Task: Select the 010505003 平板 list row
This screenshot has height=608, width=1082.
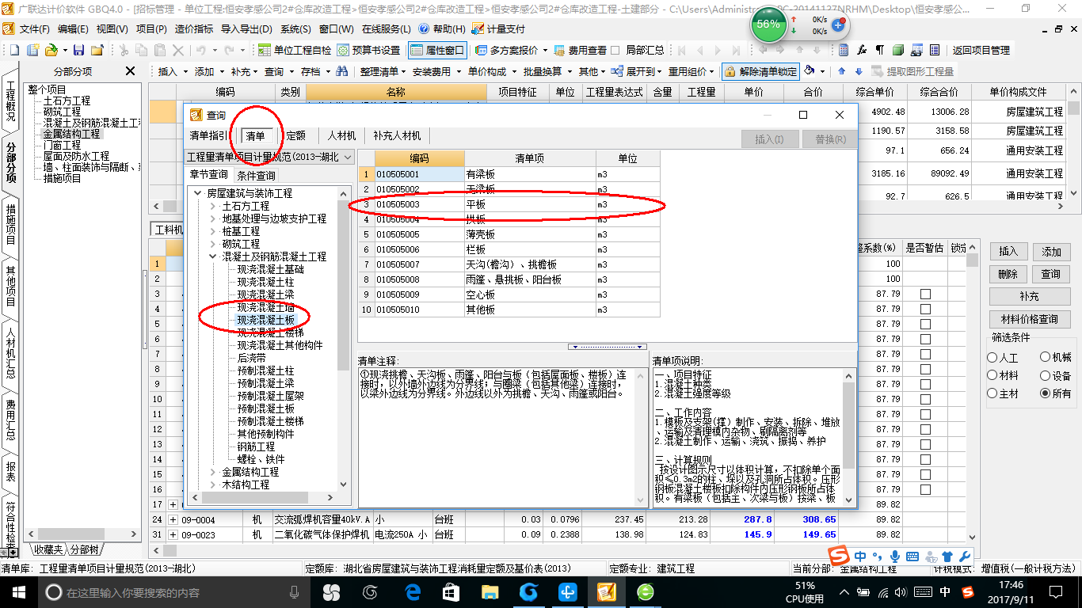Action: (509, 204)
